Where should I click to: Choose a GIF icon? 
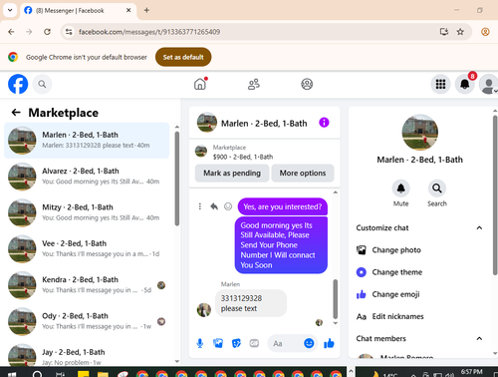(x=254, y=343)
